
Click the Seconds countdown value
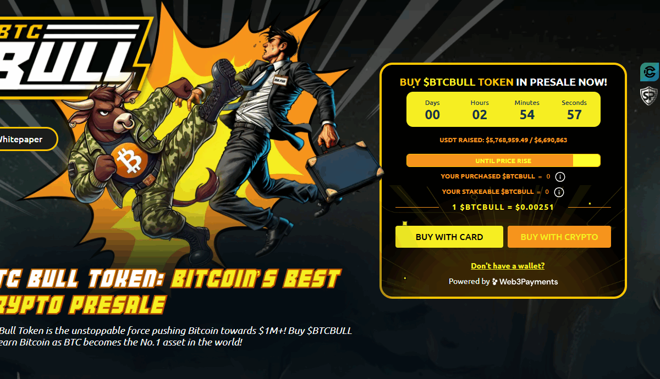574,115
